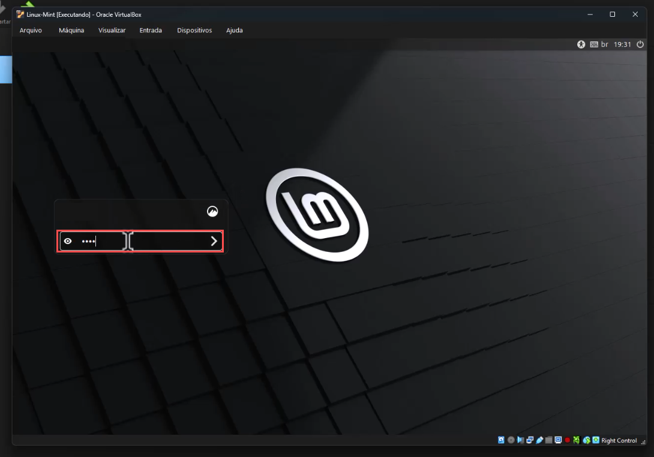Click the VirtualBox icon in the title bar
Viewport: 654px width, 457px height.
[x=20, y=14]
